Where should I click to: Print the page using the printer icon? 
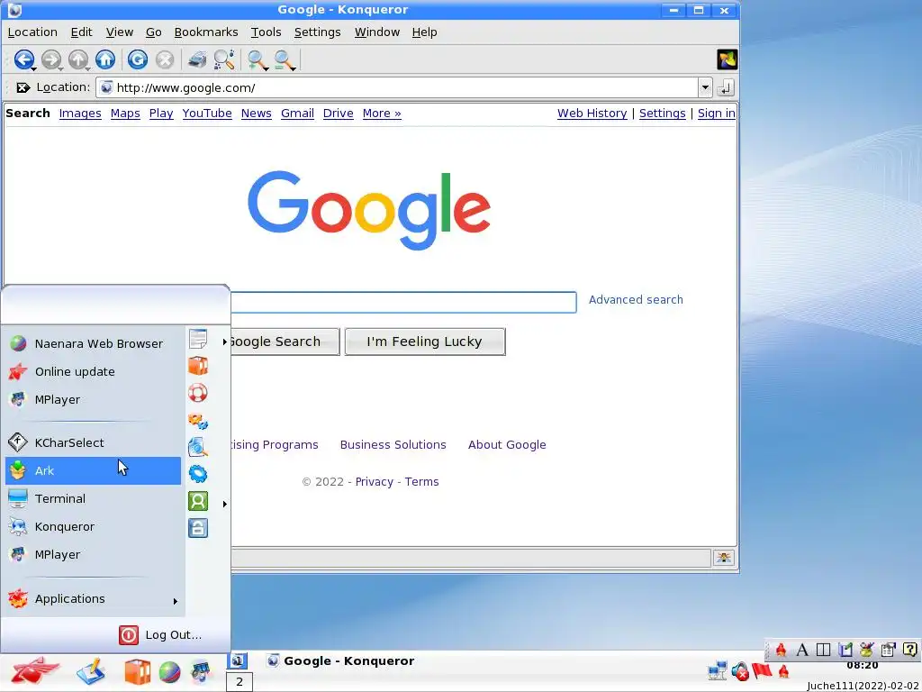point(197,59)
